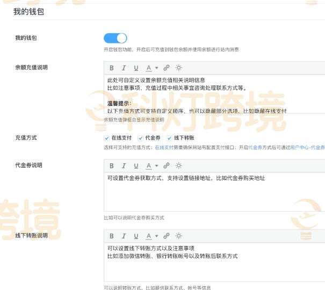This screenshot has height=290, width=325.
Task: Click sun-shaped icon in 代金券说明 editor toolbar
Action: coord(179,165)
